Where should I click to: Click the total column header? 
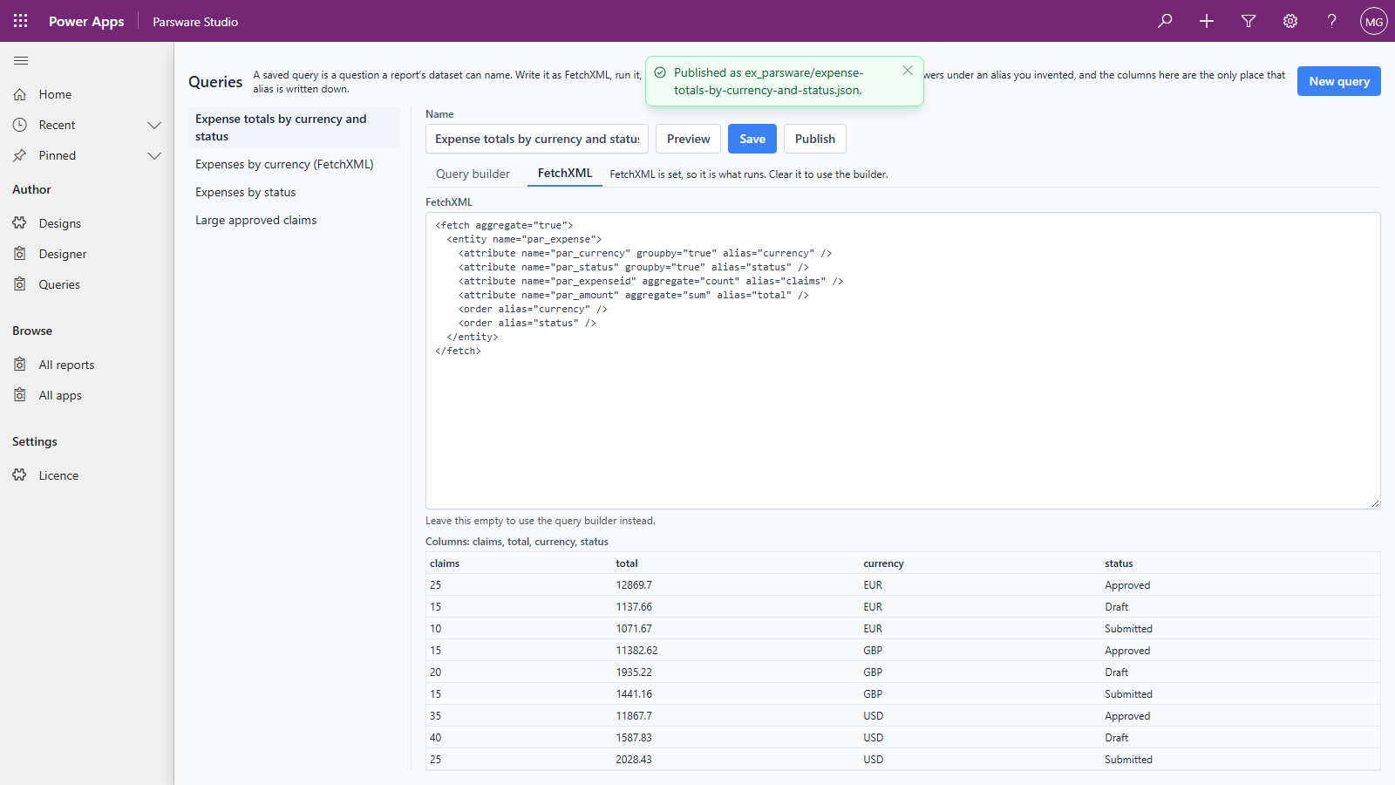(x=627, y=563)
